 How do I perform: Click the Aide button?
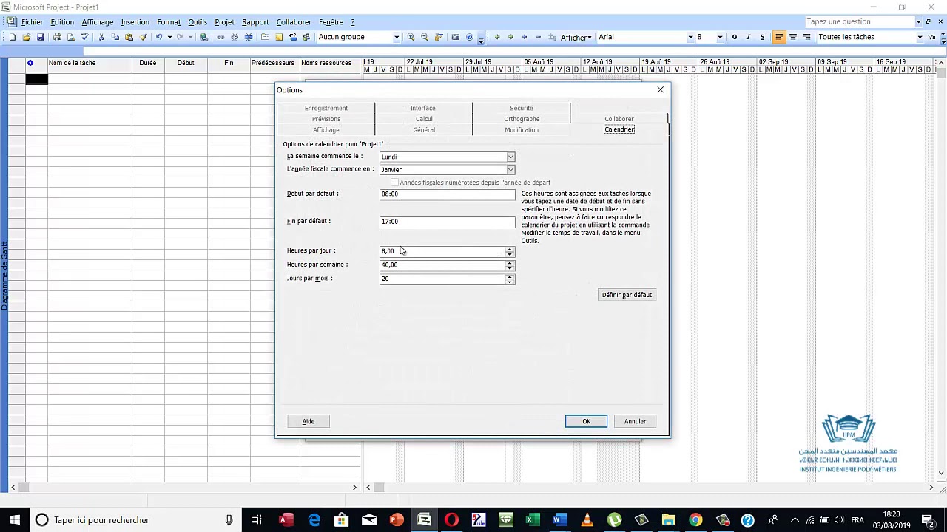pyautogui.click(x=309, y=421)
